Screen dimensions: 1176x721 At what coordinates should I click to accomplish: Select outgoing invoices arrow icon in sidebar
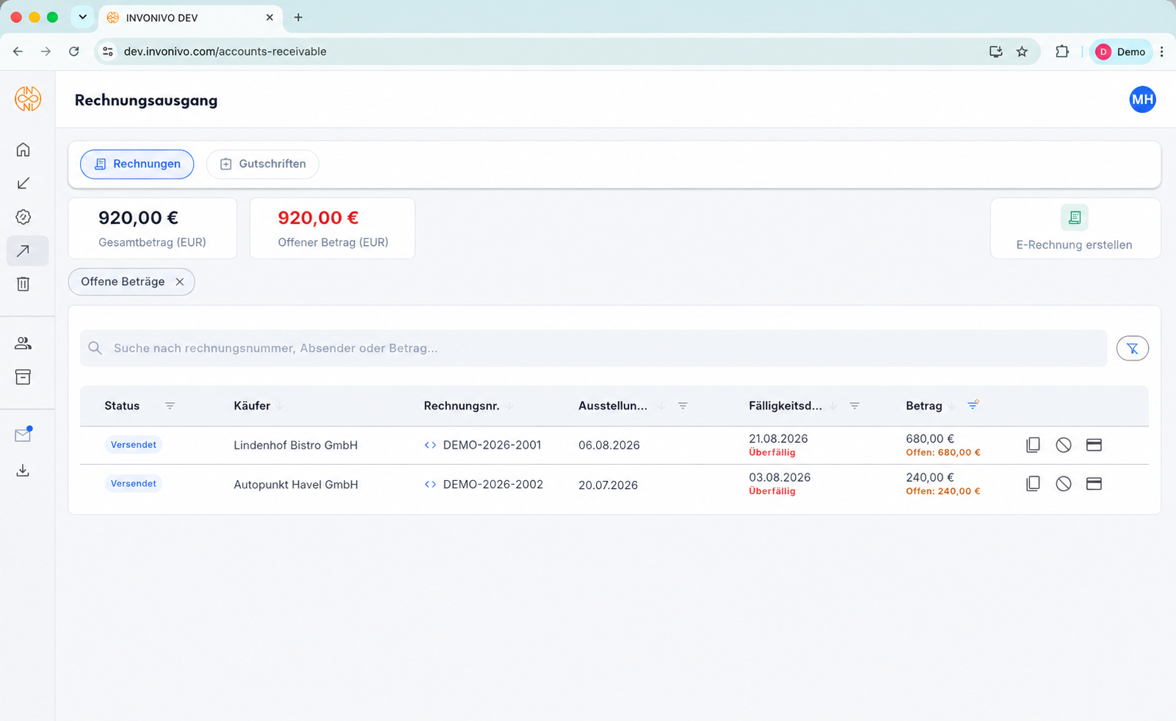23,251
